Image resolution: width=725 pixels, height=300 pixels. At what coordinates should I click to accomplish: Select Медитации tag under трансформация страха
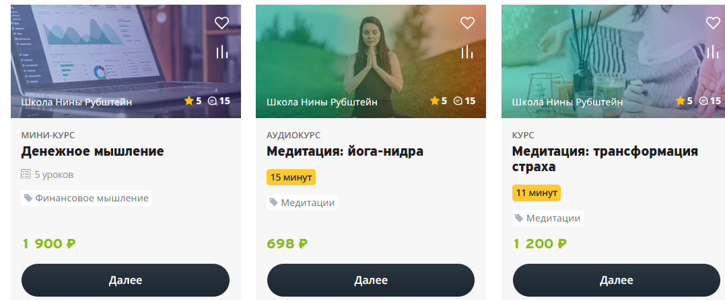click(547, 218)
